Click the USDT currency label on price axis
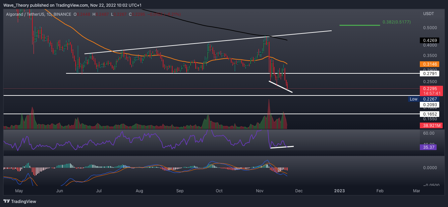This screenshot has width=448, height=207. pyautogui.click(x=428, y=14)
